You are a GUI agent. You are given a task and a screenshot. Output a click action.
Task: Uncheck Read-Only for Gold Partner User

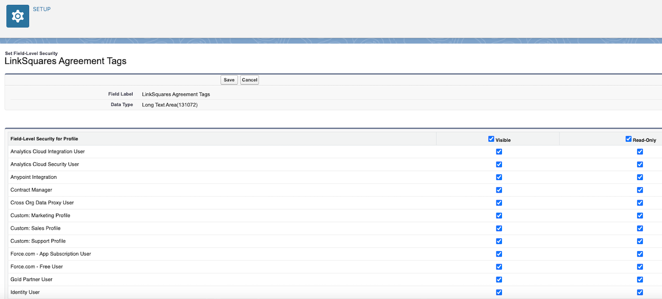[x=640, y=280]
